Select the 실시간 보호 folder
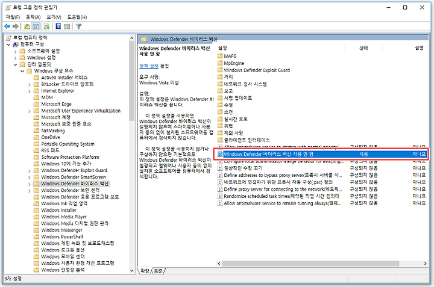 233,119
